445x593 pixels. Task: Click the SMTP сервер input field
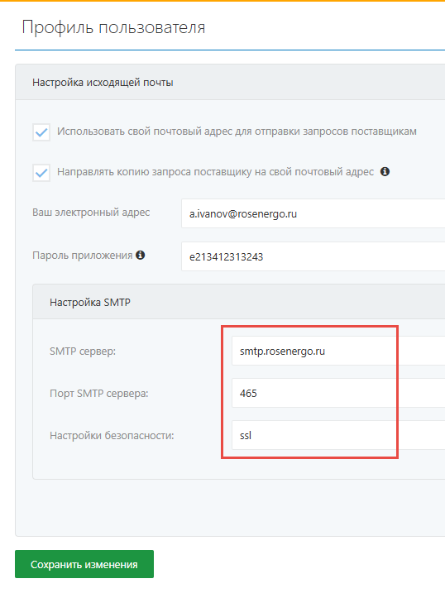(338, 351)
